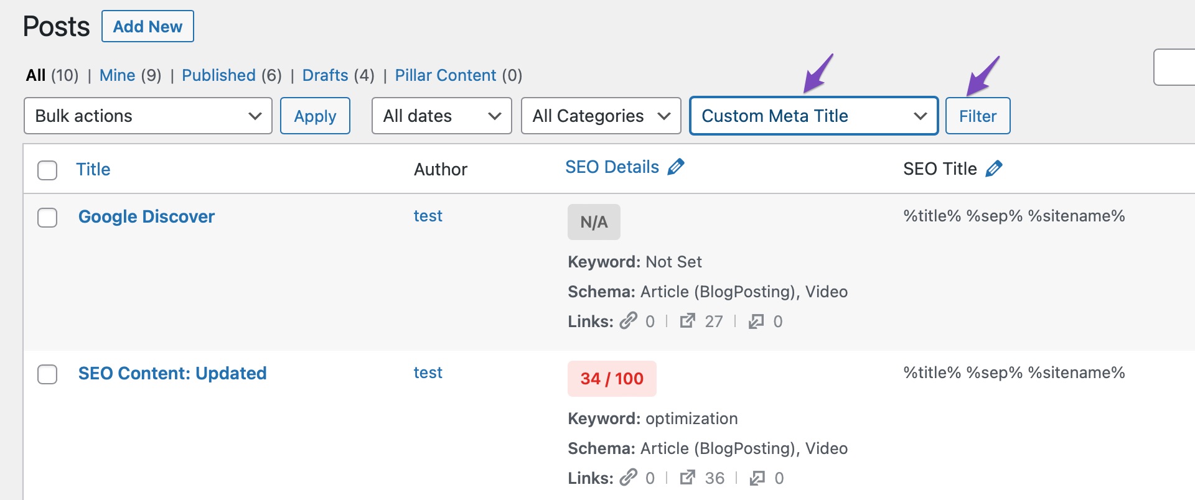1195x500 pixels.
Task: Click SEO title template in SEO Content row
Action: [1014, 373]
